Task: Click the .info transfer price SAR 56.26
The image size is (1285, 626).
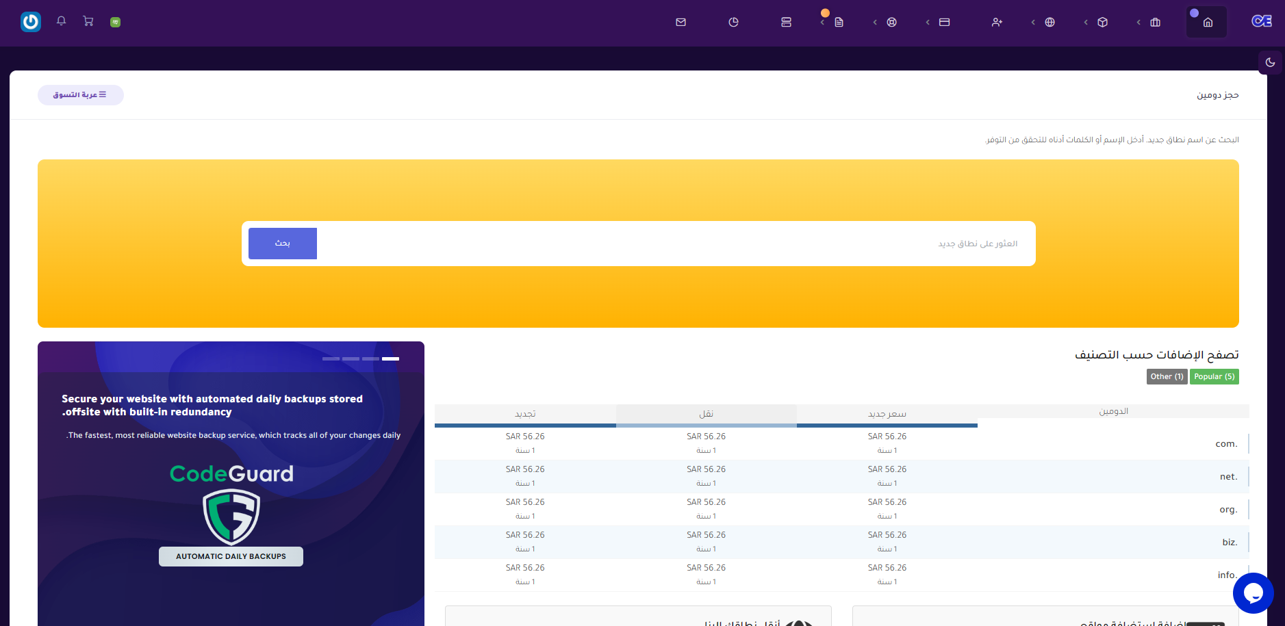Action: click(707, 568)
